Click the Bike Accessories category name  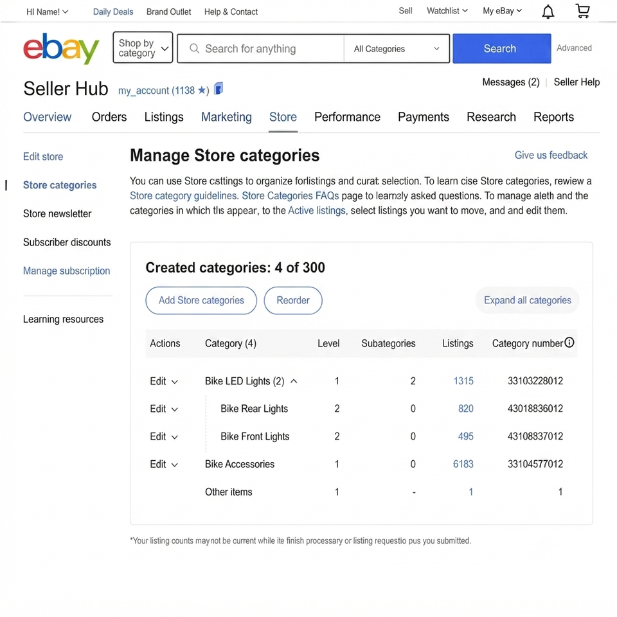pyautogui.click(x=239, y=464)
